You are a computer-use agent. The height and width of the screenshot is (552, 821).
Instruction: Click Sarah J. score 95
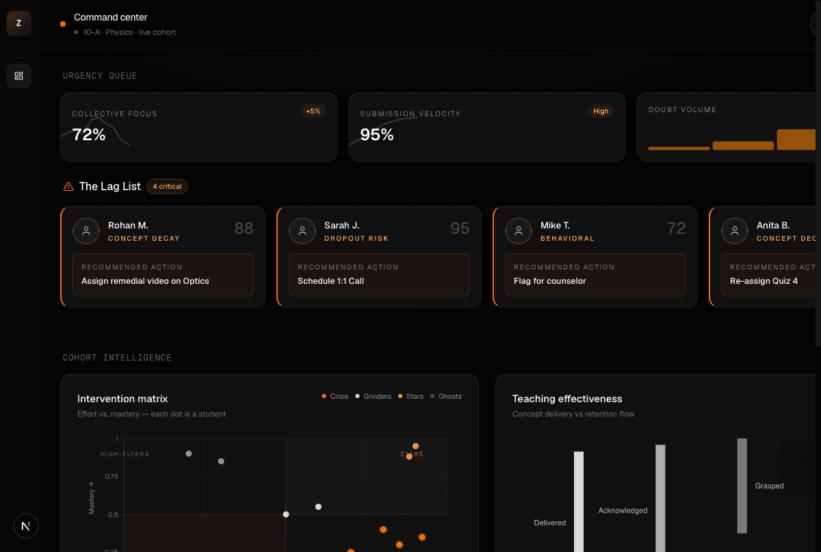460,228
